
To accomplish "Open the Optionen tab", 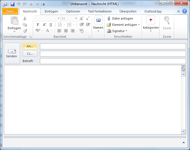I will tap(73, 11).
